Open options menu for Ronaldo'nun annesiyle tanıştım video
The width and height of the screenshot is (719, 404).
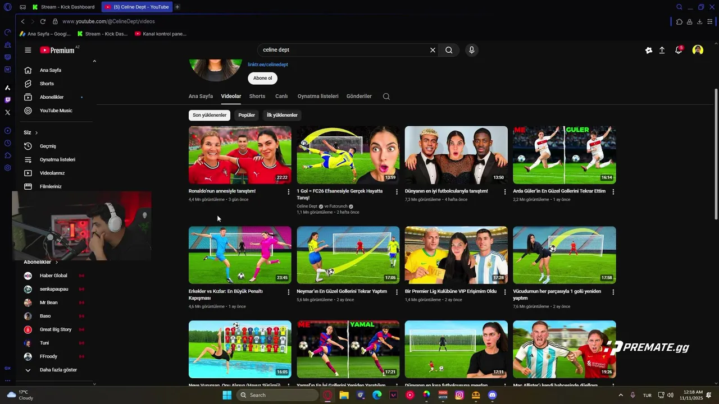pyautogui.click(x=289, y=192)
